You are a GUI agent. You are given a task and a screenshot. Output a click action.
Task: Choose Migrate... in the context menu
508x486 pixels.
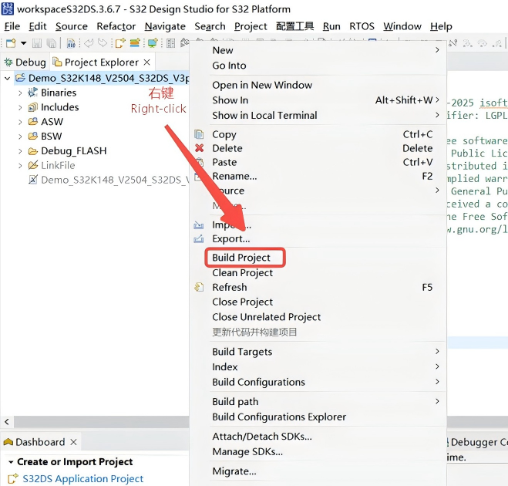(x=234, y=471)
